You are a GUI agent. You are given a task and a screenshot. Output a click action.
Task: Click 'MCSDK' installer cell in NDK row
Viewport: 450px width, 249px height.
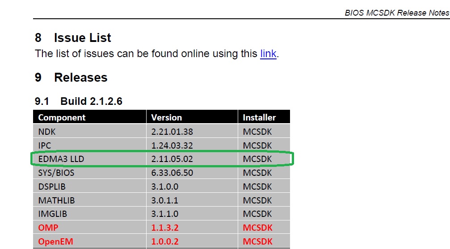(264, 131)
